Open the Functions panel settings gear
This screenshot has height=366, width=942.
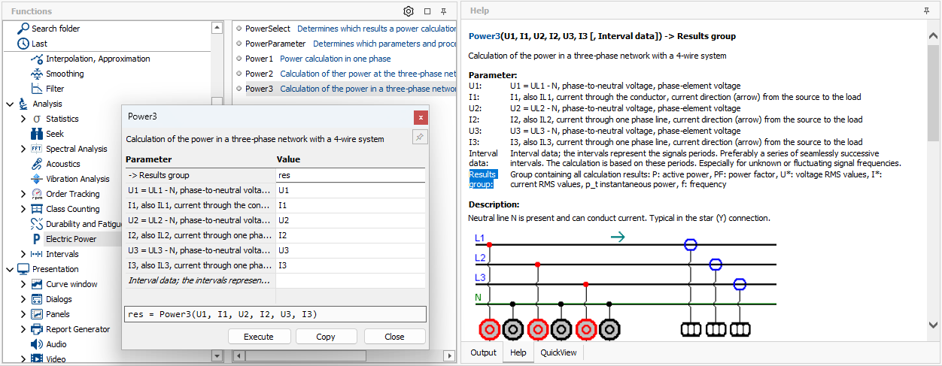pyautogui.click(x=409, y=11)
